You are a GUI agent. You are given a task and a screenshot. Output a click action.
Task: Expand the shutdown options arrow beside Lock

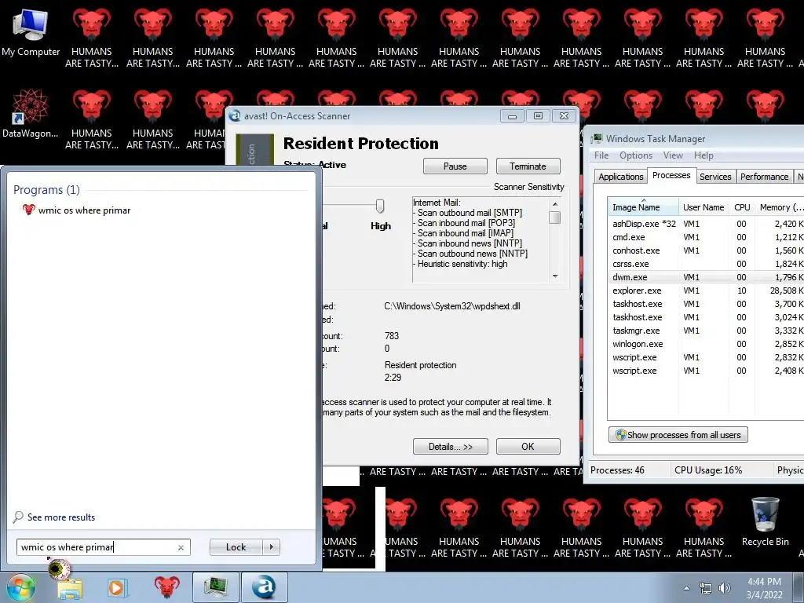[x=271, y=547]
